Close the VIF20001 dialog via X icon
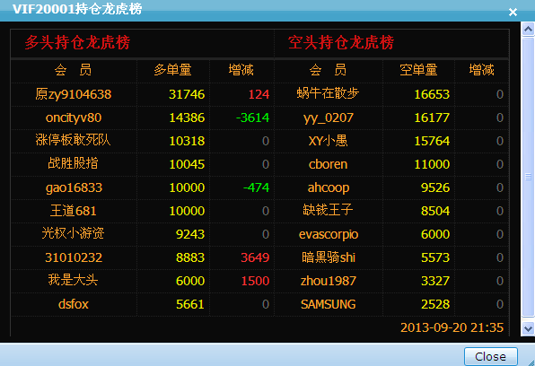Screen dimensions: 535x366 (x=513, y=13)
